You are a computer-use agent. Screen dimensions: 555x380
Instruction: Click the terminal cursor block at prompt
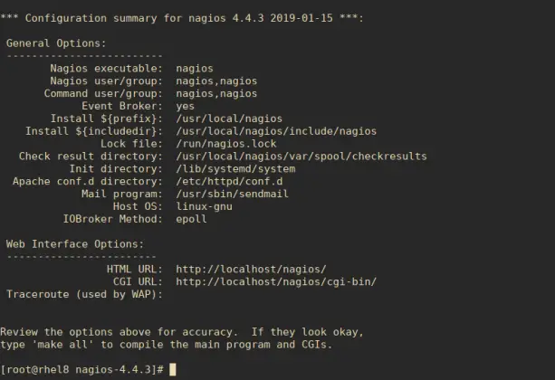click(172, 369)
